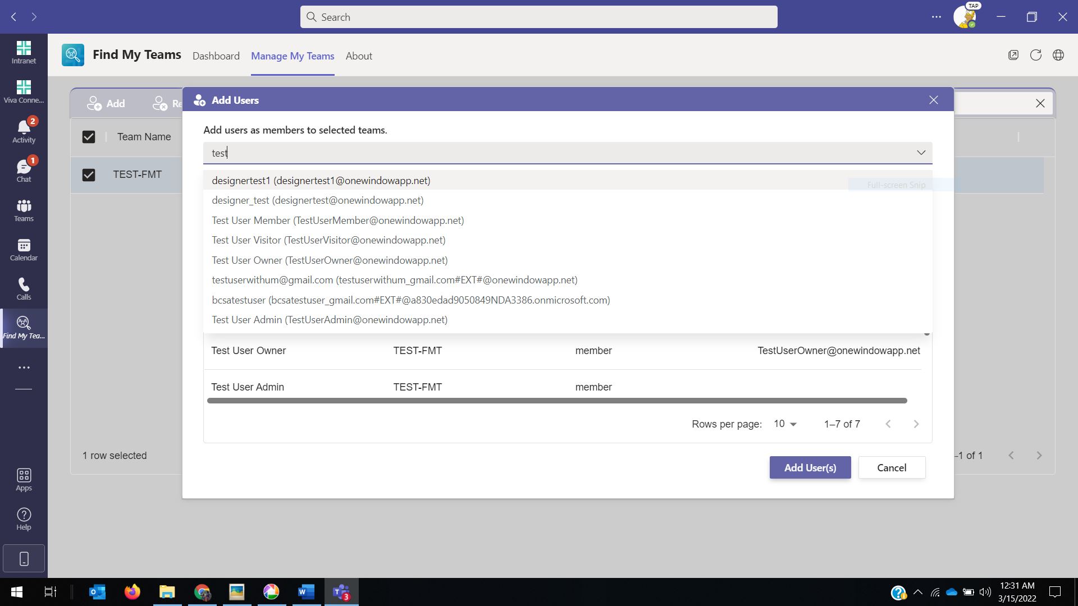Switch to Dashboard tab
1078x606 pixels.
(x=216, y=56)
